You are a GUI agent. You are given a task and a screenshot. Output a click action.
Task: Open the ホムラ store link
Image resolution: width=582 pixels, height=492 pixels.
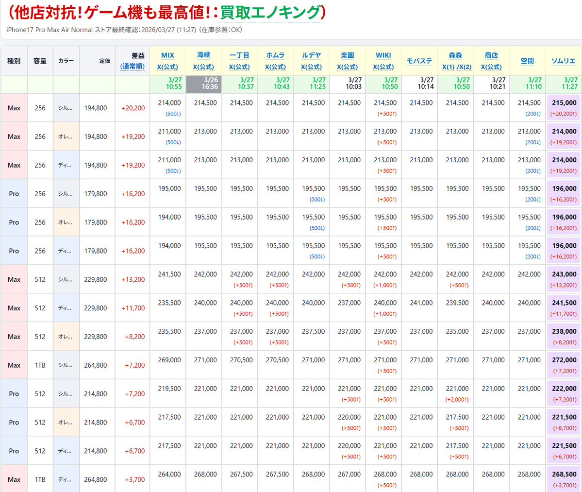(x=275, y=55)
